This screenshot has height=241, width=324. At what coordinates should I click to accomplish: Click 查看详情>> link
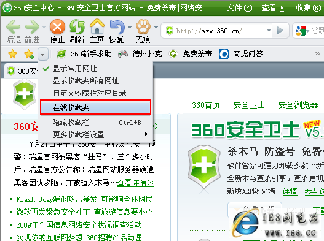tap(136, 183)
